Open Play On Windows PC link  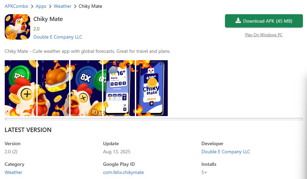tap(264, 35)
